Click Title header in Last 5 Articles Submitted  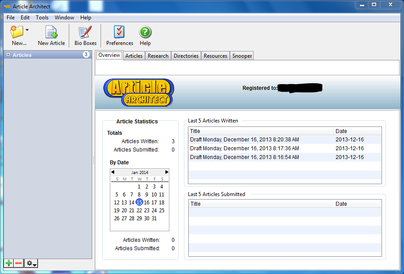pyautogui.click(x=261, y=204)
